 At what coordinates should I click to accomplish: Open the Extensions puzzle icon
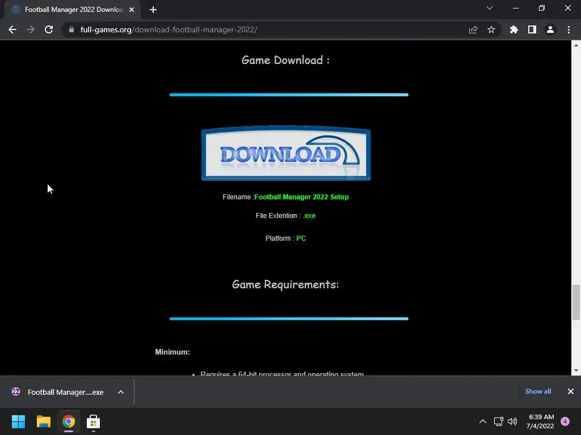pyautogui.click(x=514, y=29)
